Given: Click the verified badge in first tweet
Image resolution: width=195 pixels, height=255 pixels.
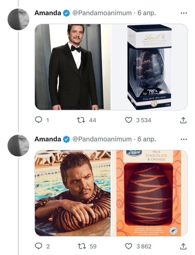Looking at the screenshot, I should pyautogui.click(x=66, y=13).
